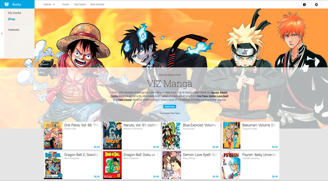
Task: Collapse the sidebar with left arrow
Action: [x=2, y=34]
